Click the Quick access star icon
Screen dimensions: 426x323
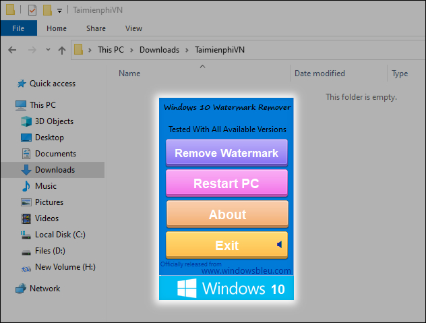(22, 84)
